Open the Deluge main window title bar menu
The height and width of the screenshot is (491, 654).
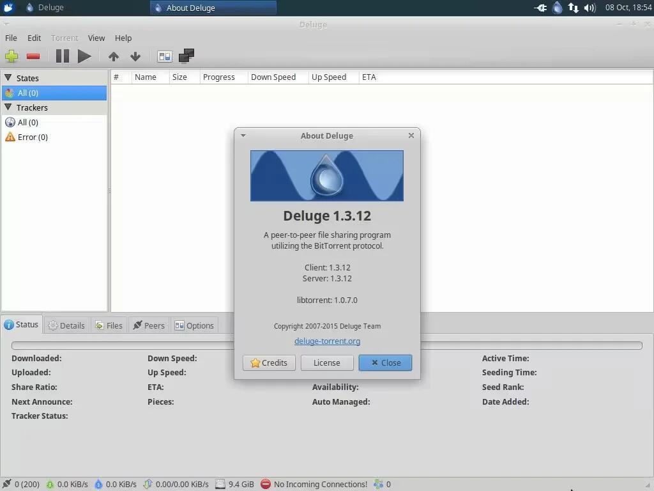[6, 24]
